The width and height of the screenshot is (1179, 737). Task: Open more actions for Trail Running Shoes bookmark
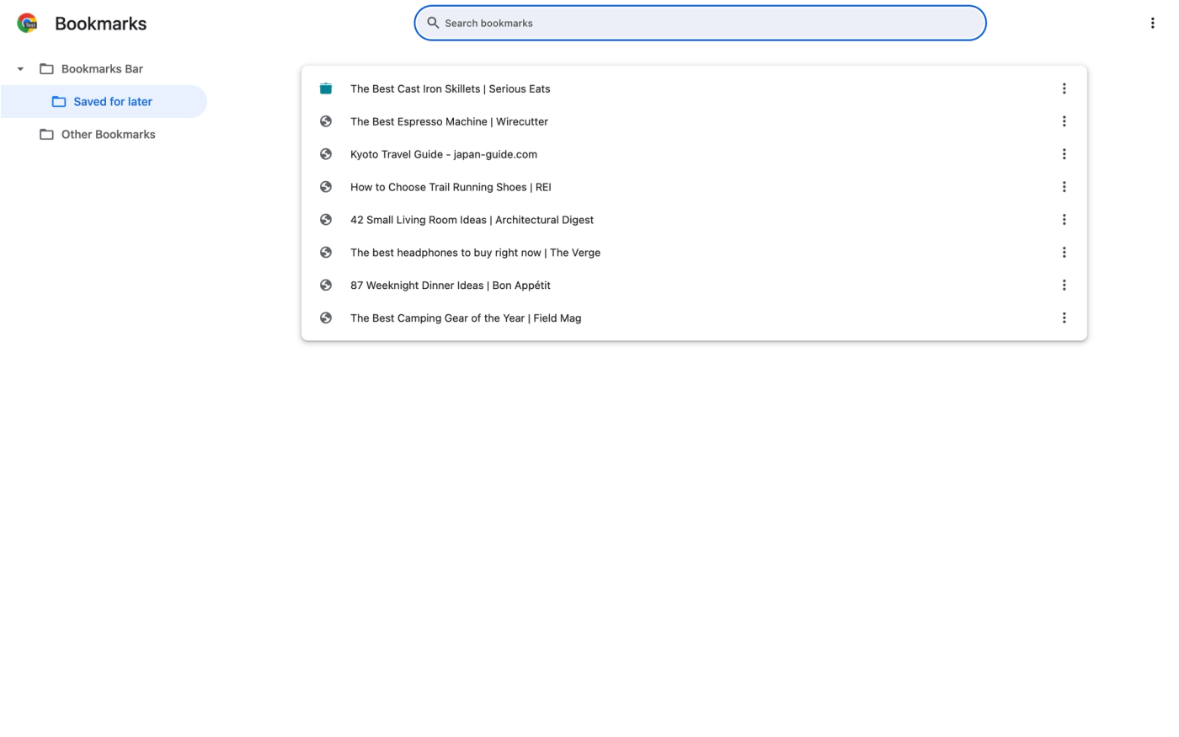coord(1064,187)
